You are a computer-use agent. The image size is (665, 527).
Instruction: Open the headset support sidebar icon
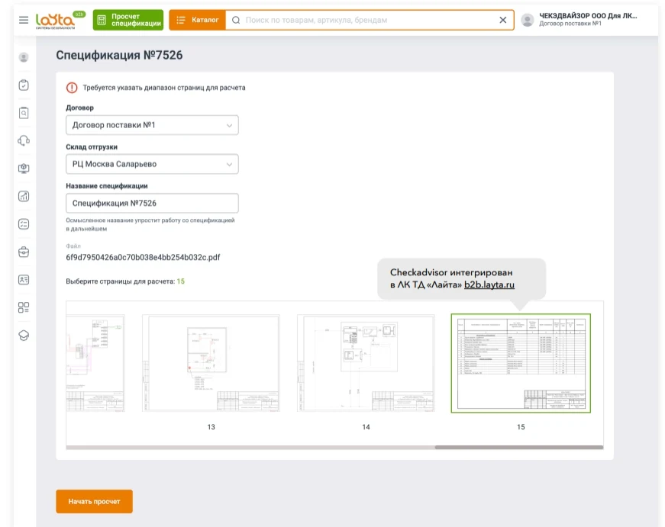point(24,140)
